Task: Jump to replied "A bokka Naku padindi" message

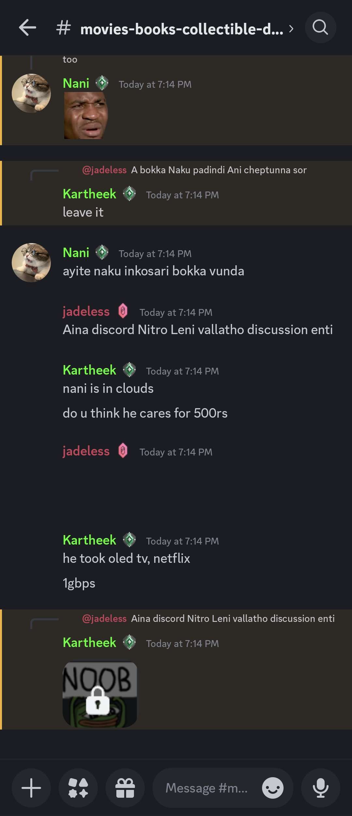Action: (218, 170)
